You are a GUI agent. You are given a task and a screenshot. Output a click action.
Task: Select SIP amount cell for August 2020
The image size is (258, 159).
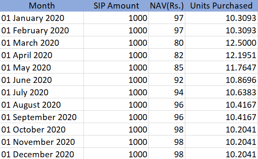click(116, 105)
